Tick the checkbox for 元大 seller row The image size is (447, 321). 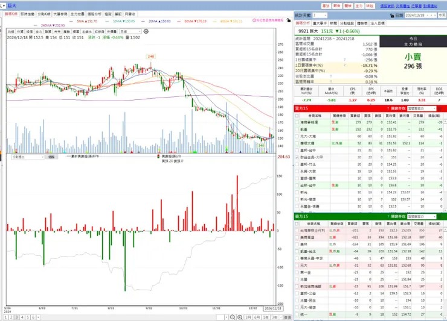tap(297, 265)
